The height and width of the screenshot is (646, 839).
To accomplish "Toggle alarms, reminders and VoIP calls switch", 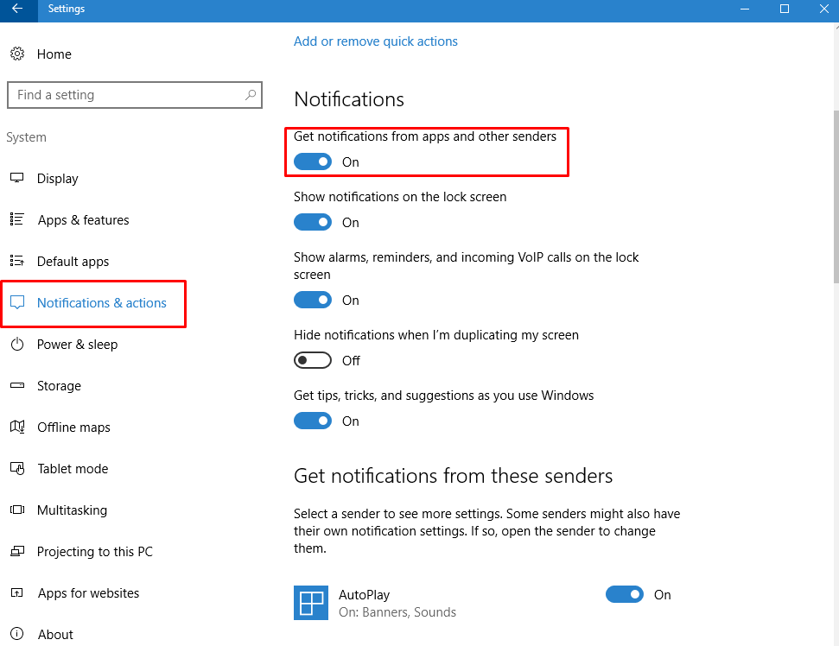I will pos(313,300).
